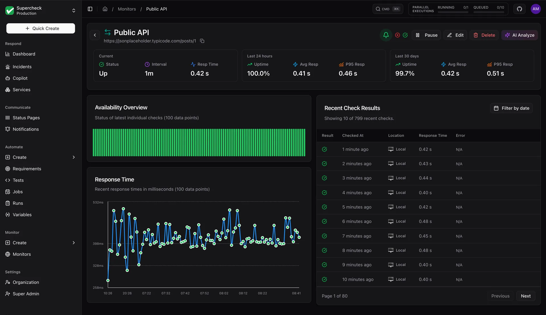Click the green availability overview bar strip
This screenshot has width=546, height=315.
[x=199, y=143]
